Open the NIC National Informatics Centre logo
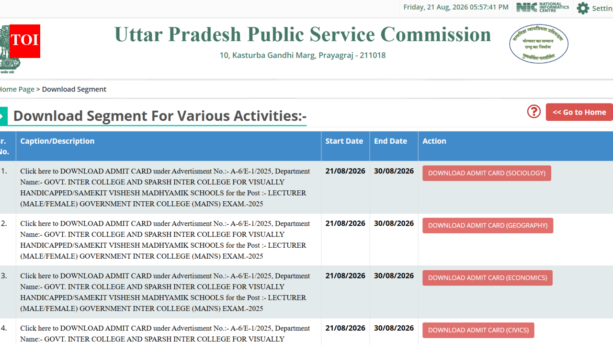This screenshot has height=345, width=613. pyautogui.click(x=543, y=8)
